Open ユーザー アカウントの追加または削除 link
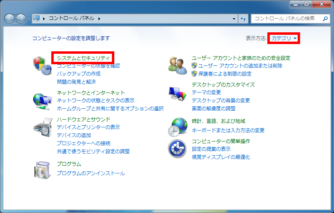The height and width of the screenshot is (213, 334). pyautogui.click(x=240, y=65)
